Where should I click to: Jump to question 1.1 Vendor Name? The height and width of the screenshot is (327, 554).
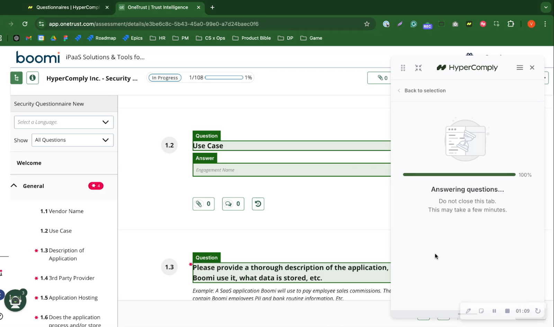point(62,211)
